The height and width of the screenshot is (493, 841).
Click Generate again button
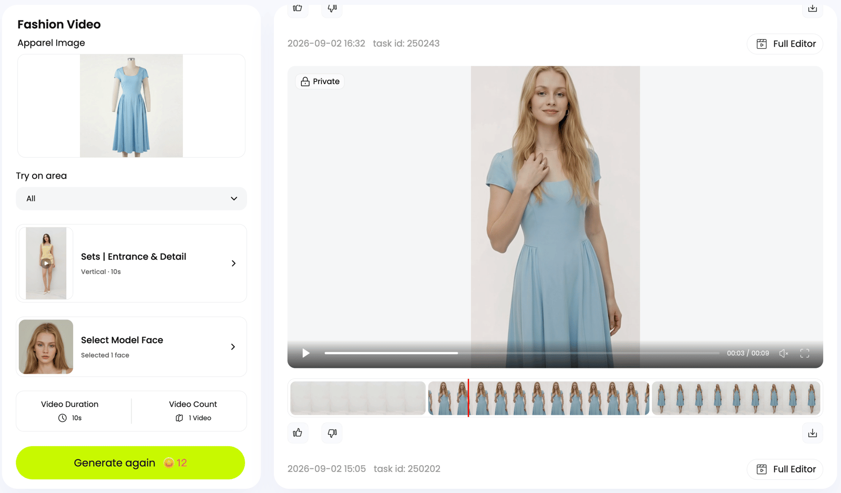[x=130, y=463]
